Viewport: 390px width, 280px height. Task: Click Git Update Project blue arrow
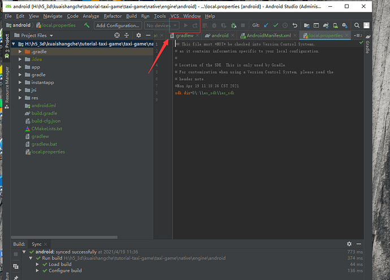coord(266,25)
